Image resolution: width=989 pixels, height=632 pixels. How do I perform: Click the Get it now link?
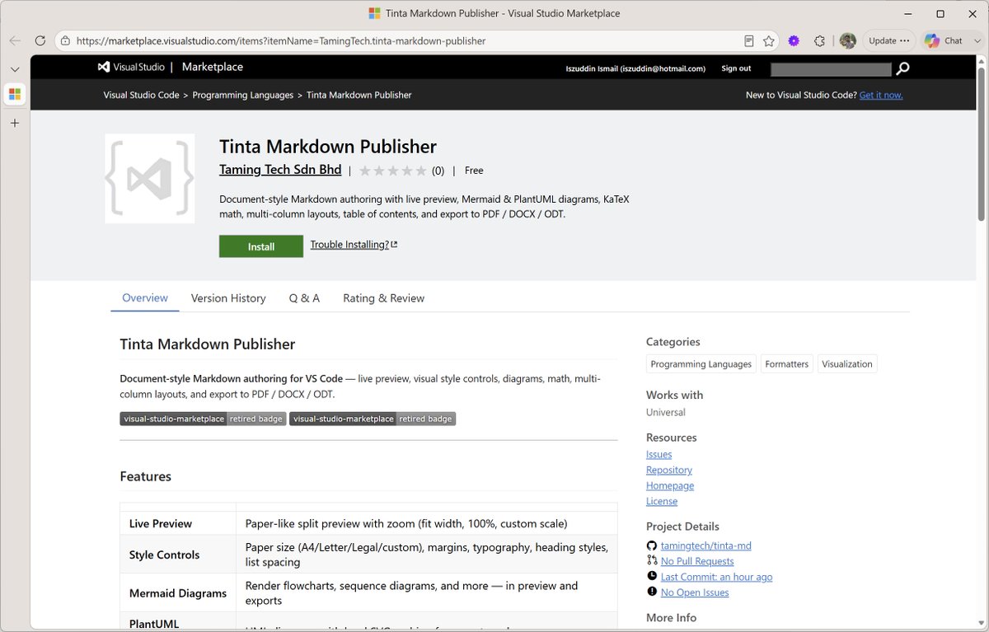pyautogui.click(x=881, y=95)
